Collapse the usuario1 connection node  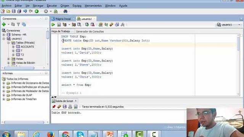tap(4, 38)
